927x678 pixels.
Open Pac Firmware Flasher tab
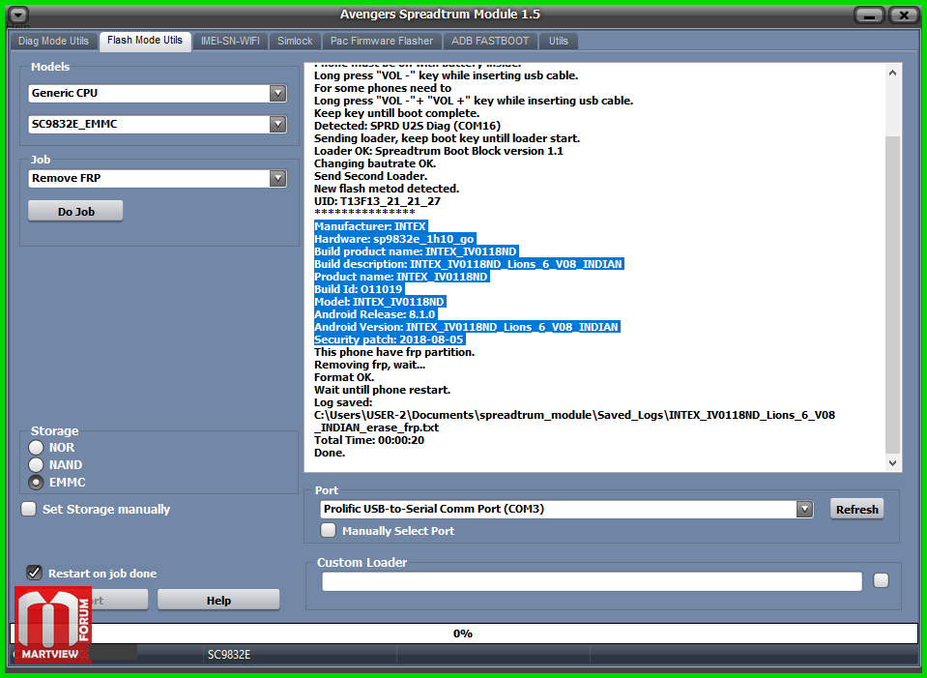tap(381, 41)
